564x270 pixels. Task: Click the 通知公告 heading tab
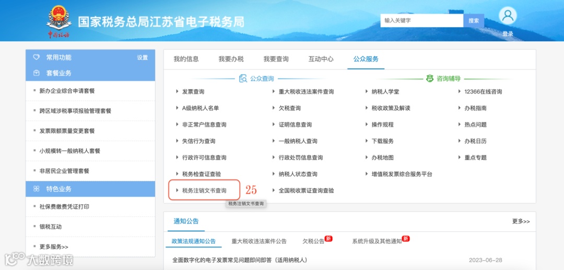coord(186,221)
